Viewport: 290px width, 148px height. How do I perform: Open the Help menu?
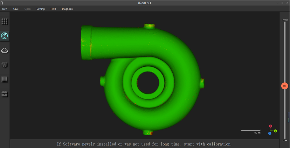click(x=53, y=9)
